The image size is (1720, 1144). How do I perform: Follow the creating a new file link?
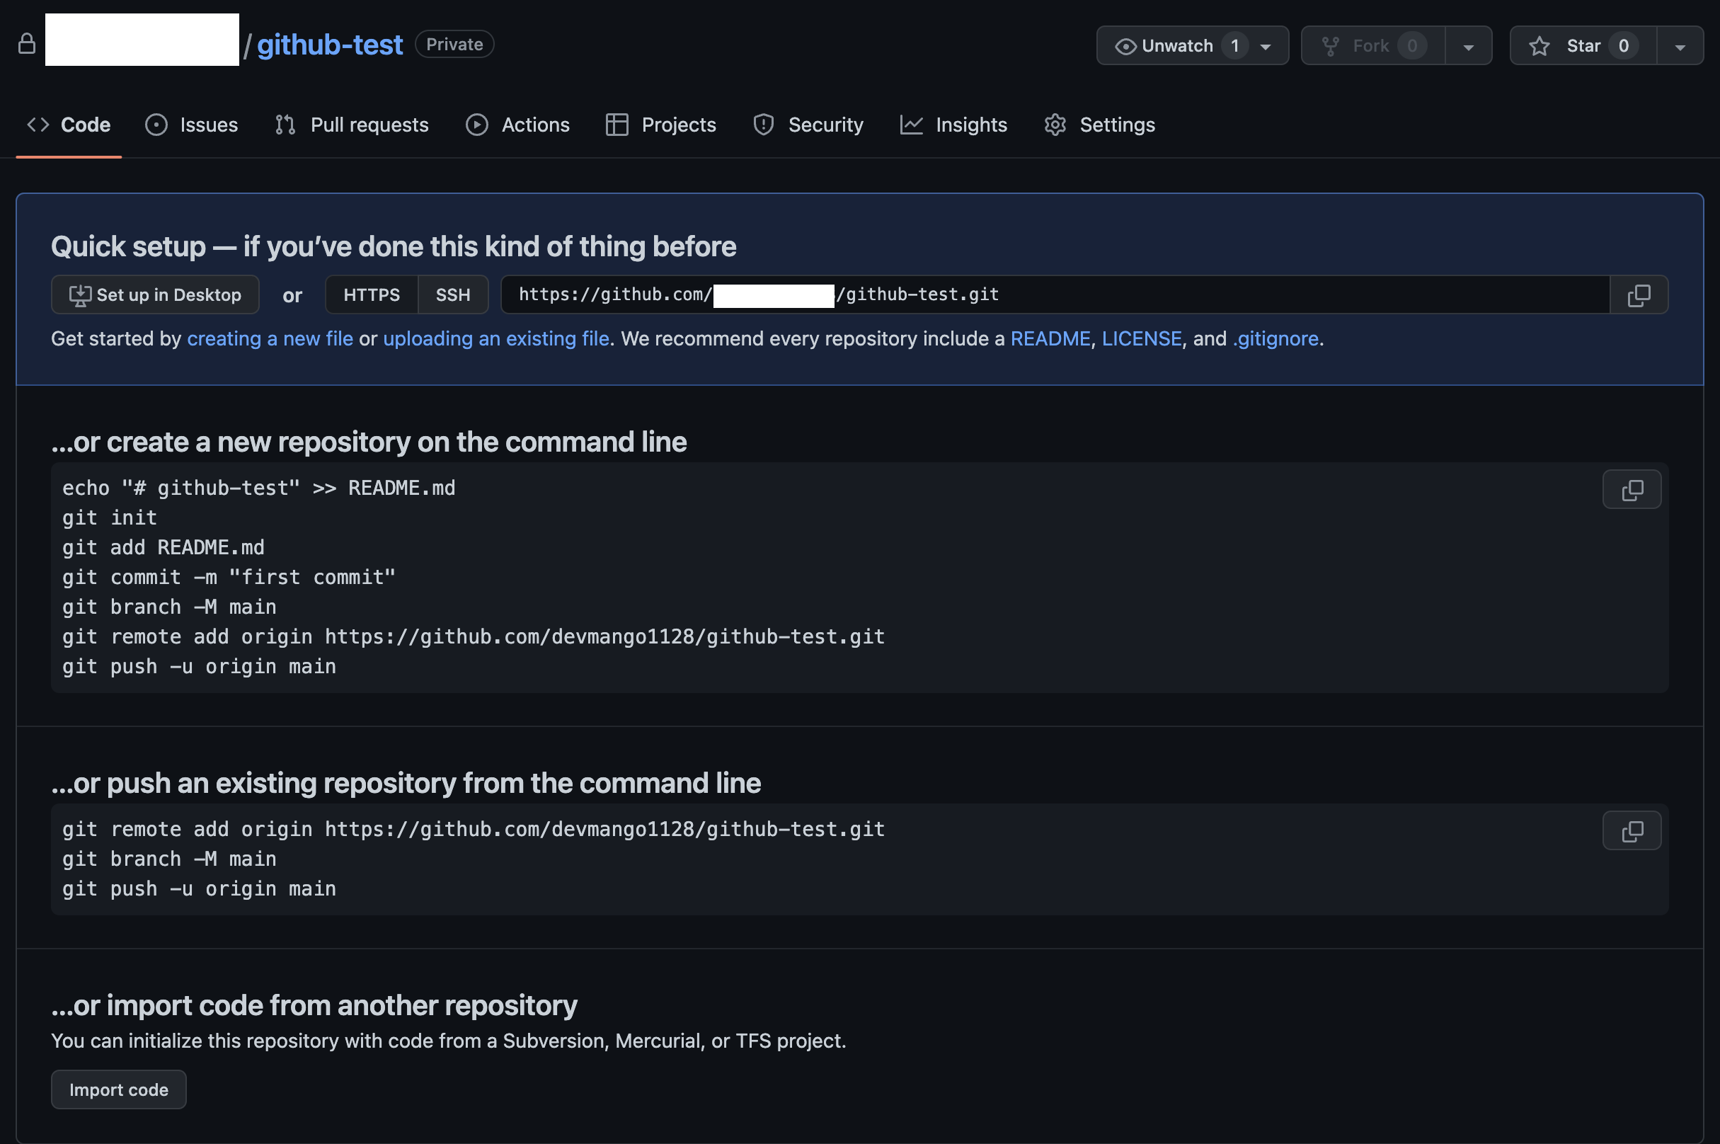(x=270, y=338)
